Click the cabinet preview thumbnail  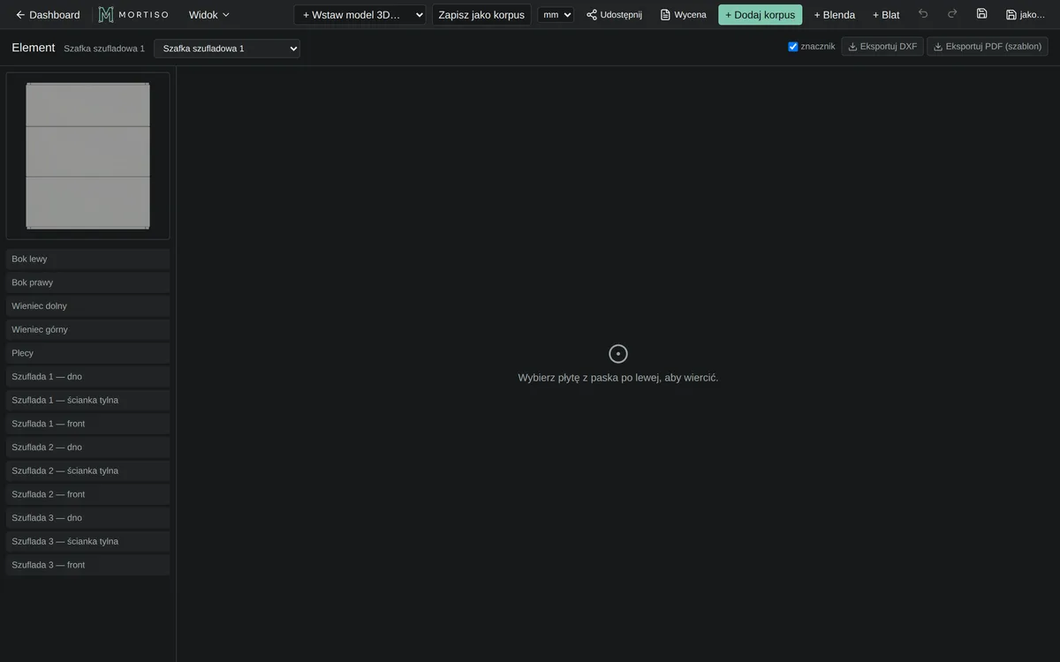click(87, 156)
